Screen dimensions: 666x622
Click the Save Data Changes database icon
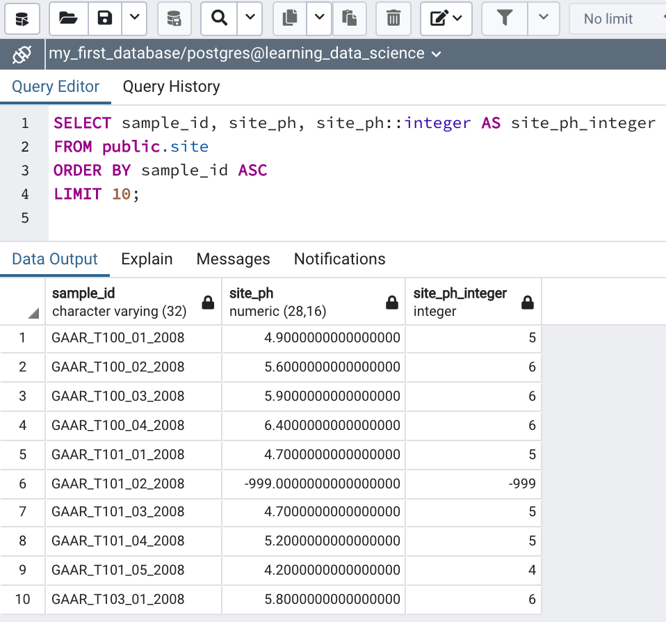click(174, 19)
